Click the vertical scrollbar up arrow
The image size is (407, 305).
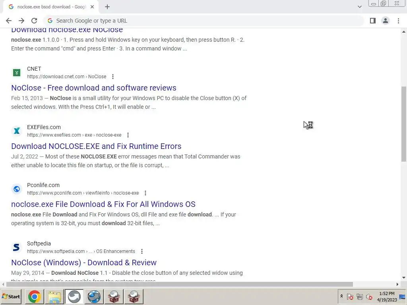(404, 32)
